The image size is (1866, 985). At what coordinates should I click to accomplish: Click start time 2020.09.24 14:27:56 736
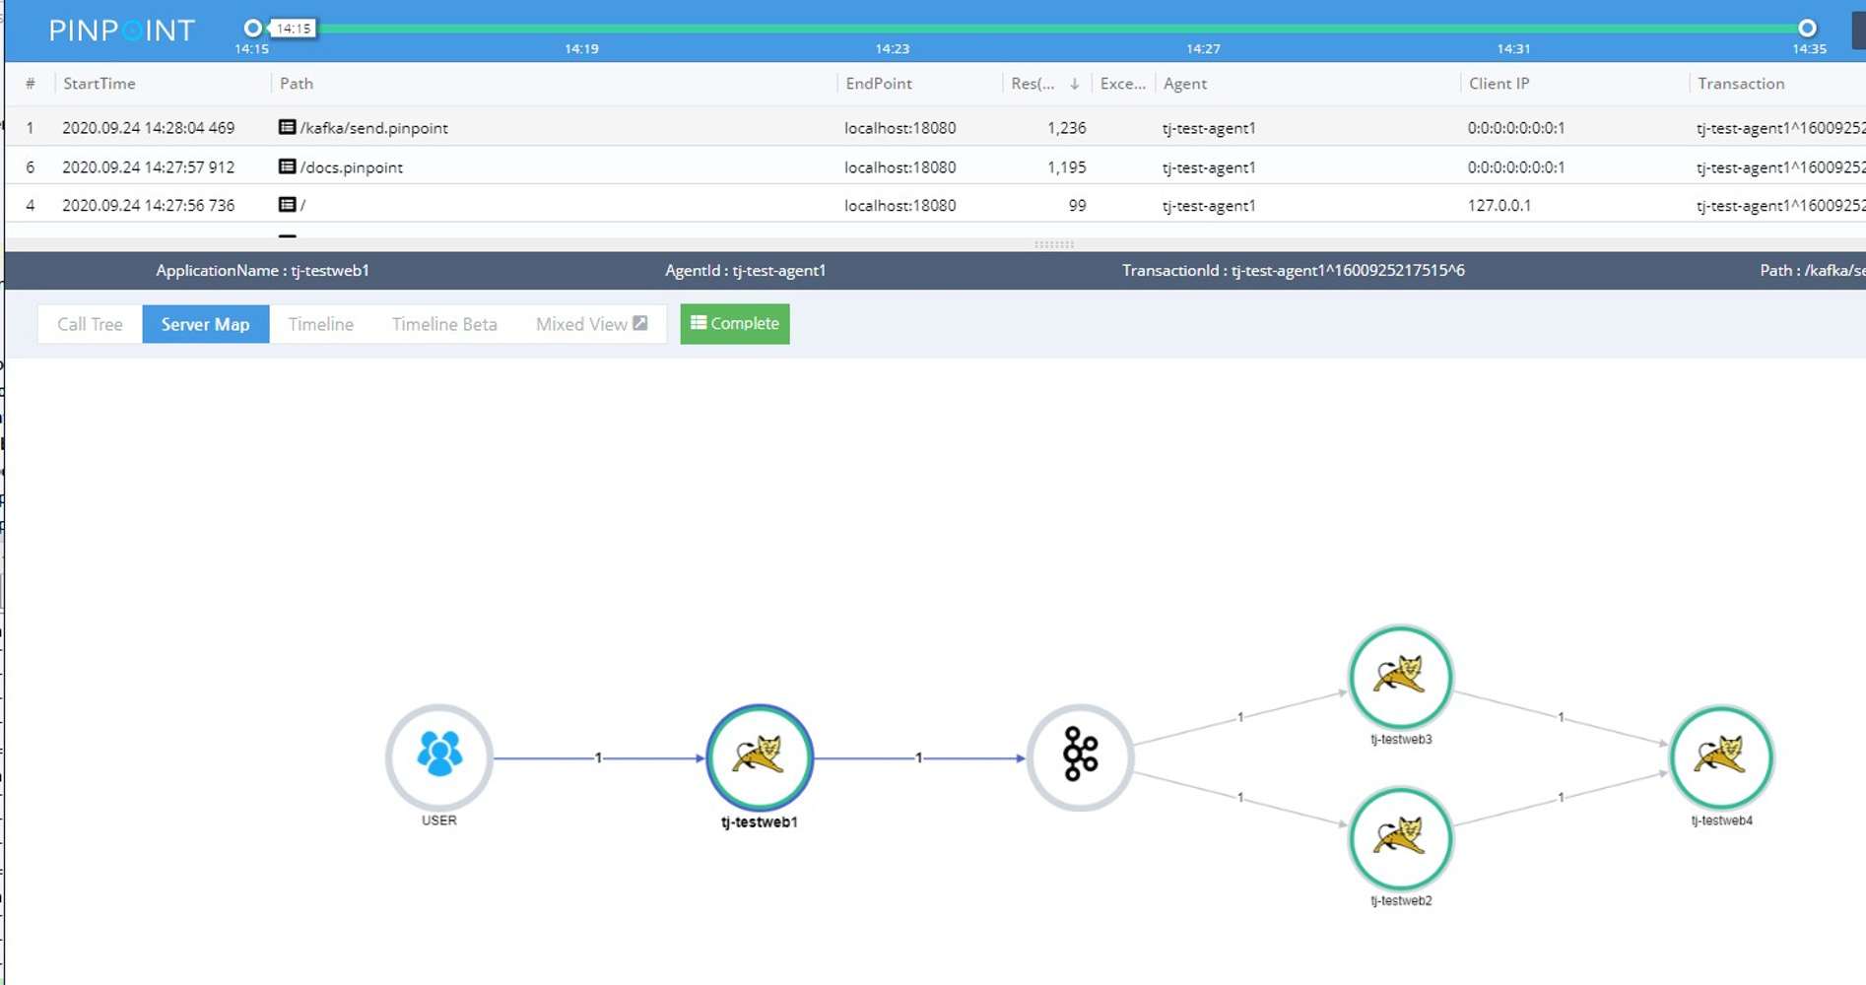point(149,206)
